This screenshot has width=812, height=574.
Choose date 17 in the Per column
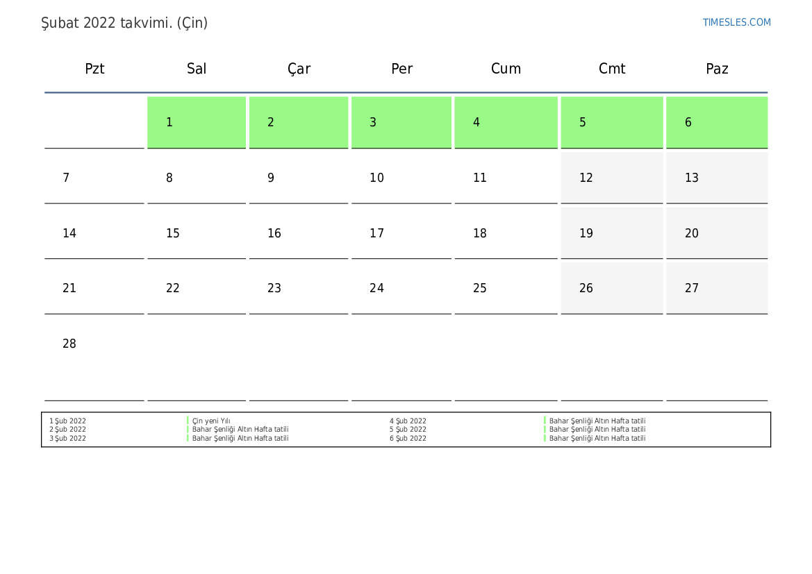pyautogui.click(x=401, y=233)
